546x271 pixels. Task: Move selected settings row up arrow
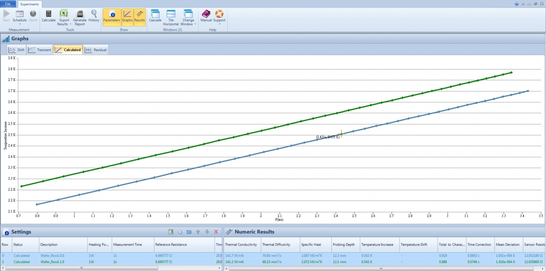(198, 232)
